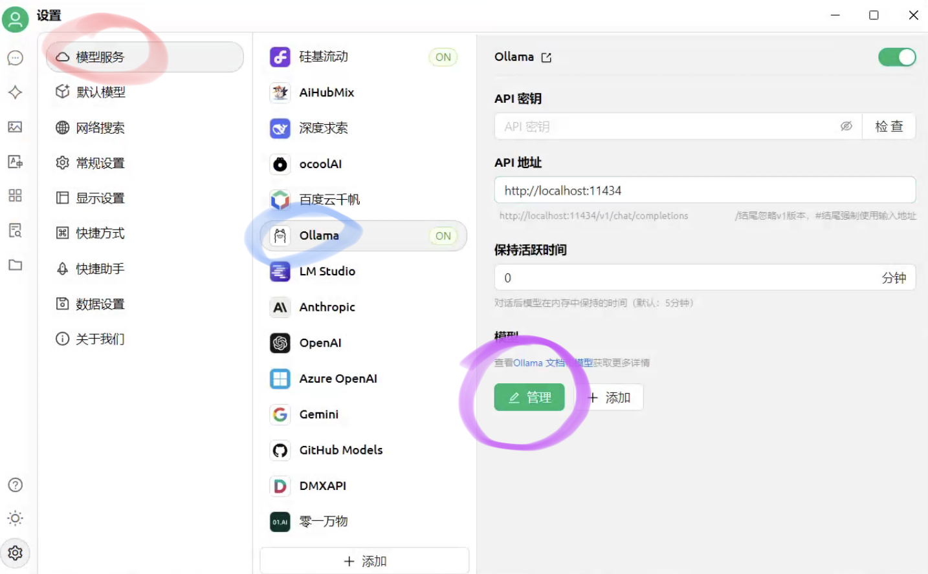Toggle the Ollama enable switch
The width and height of the screenshot is (928, 574).
coord(897,57)
